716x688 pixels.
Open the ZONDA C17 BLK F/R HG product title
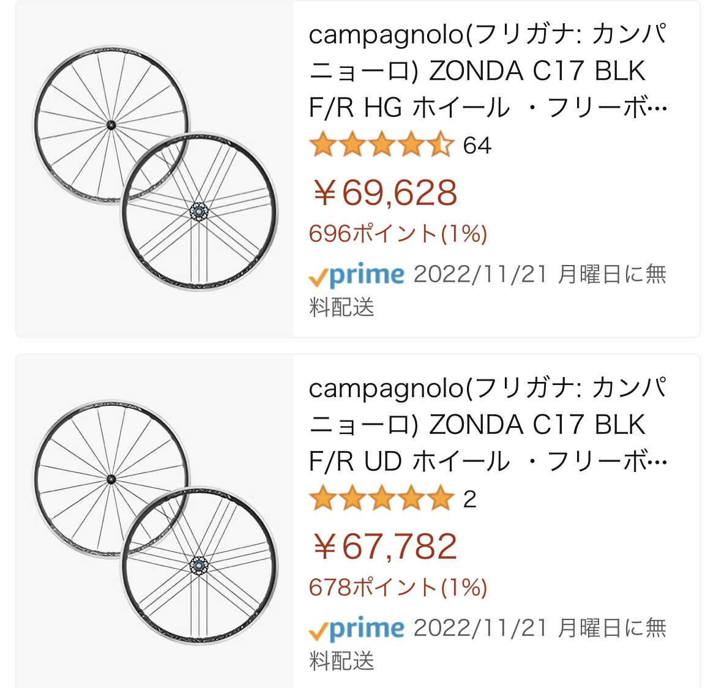coord(487,71)
